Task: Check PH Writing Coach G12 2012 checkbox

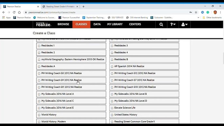Action: coord(112,73)
